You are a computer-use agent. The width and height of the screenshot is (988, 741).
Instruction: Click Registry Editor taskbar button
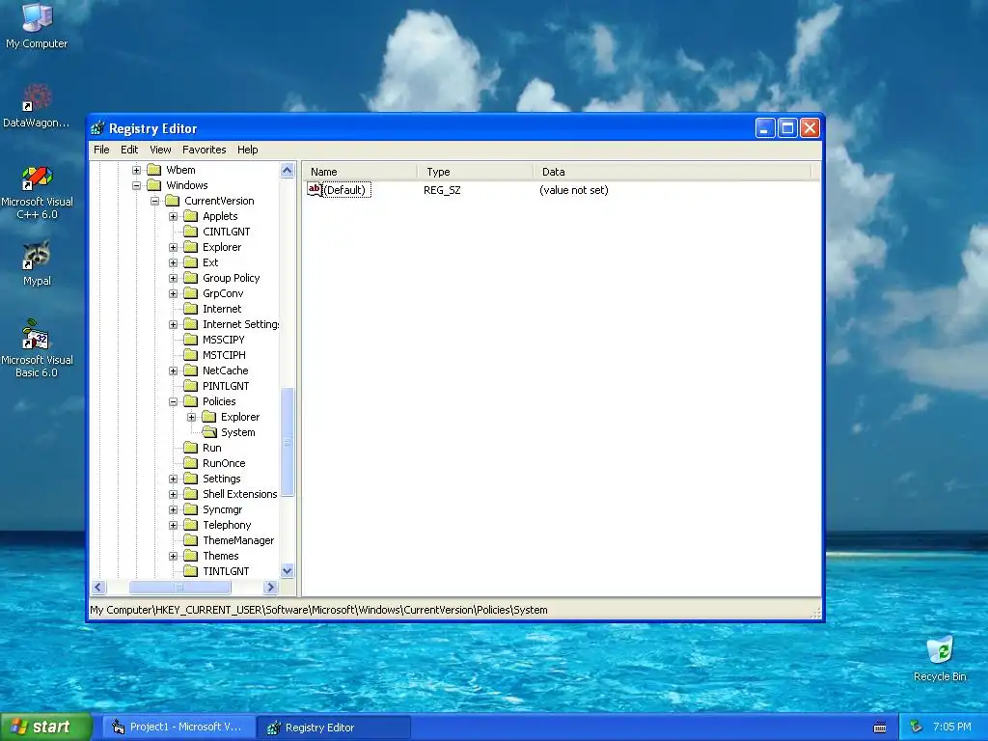tap(334, 727)
